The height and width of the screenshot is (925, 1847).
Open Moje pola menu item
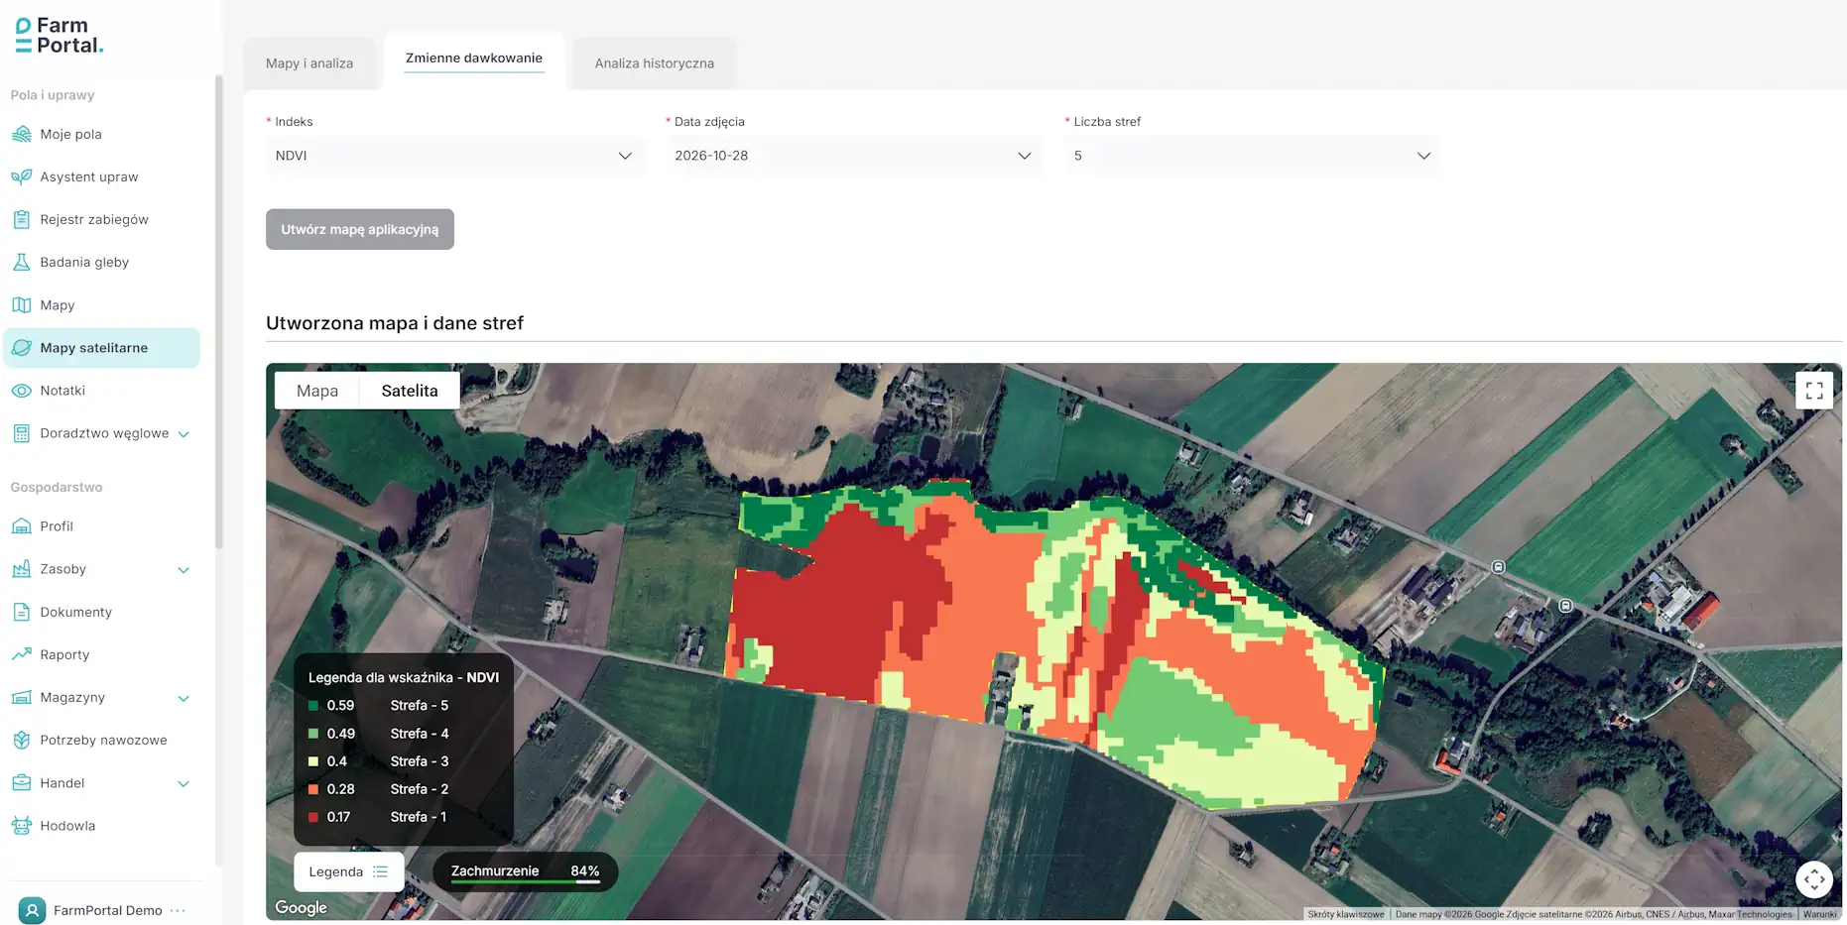coord(101,134)
